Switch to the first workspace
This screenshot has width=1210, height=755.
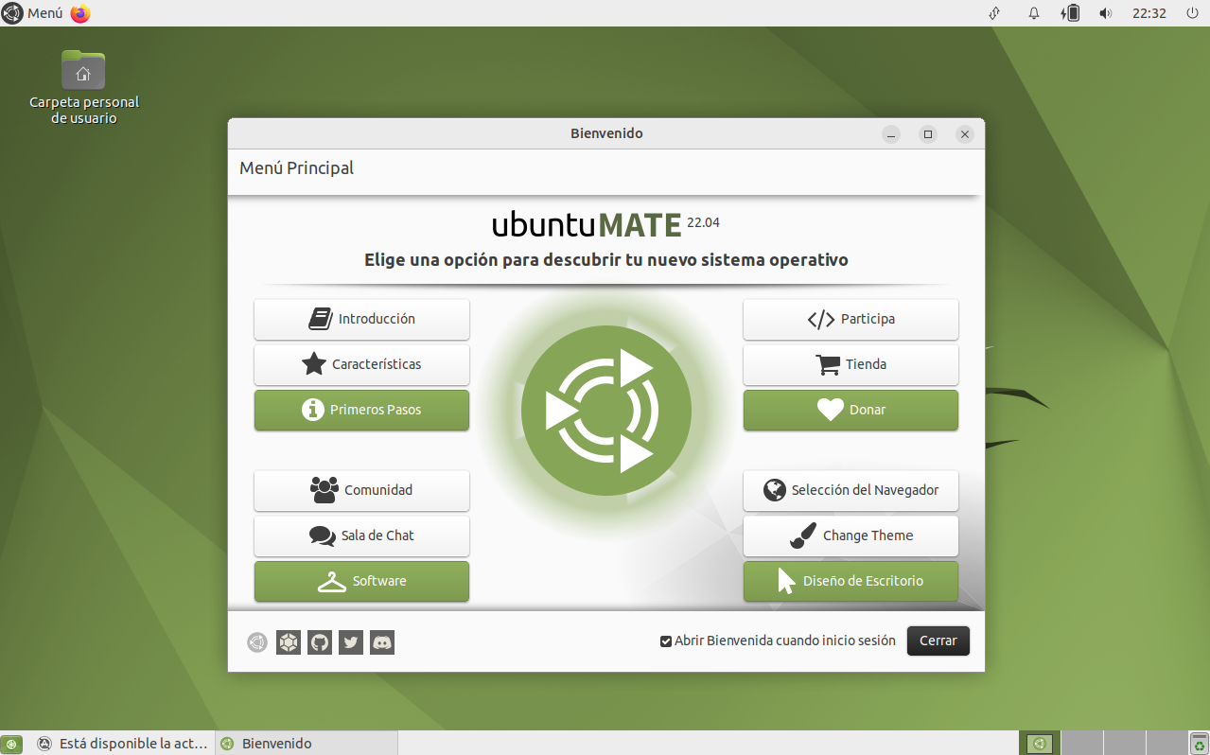(1040, 744)
